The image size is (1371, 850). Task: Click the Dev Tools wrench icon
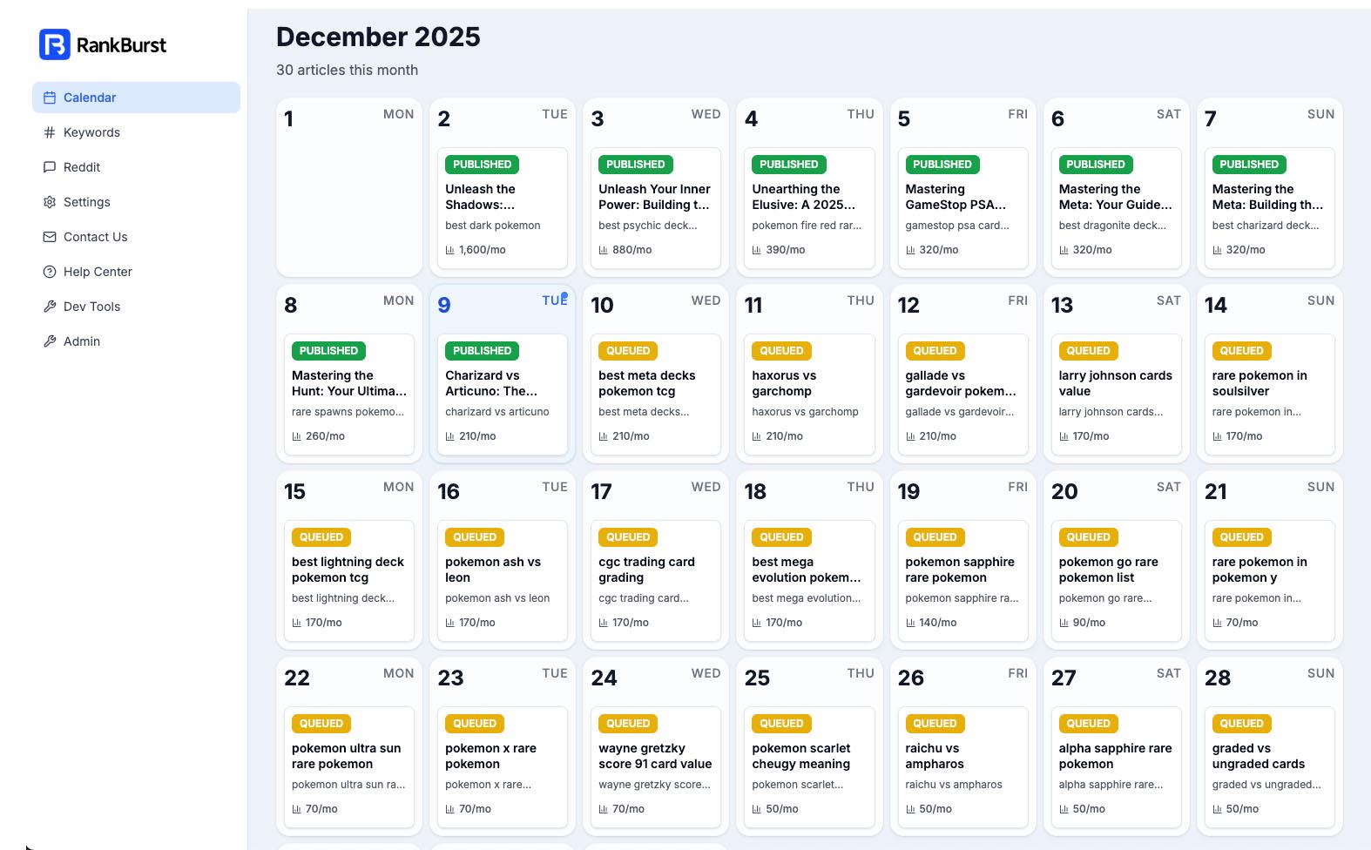tap(50, 307)
